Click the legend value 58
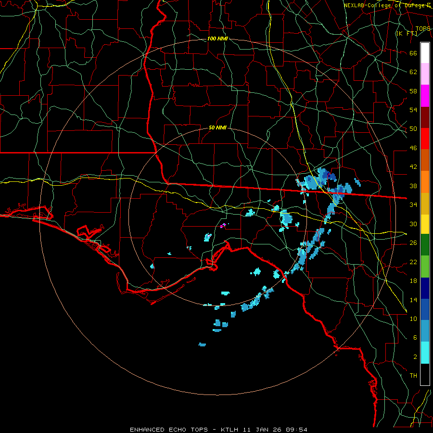Screen dimensions: 433x433 pyautogui.click(x=413, y=91)
